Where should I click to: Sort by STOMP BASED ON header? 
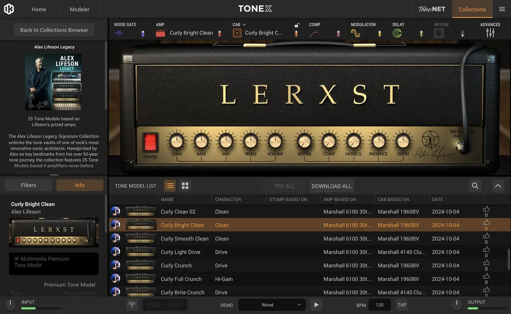288,199
